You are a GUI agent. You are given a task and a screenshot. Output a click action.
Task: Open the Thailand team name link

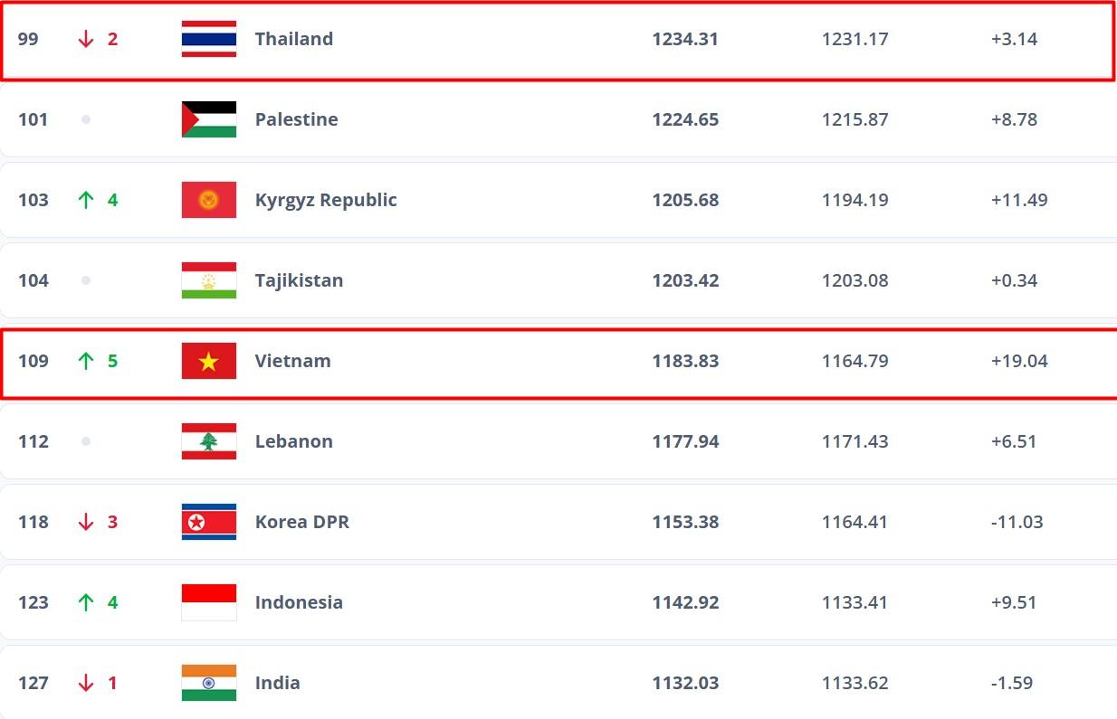(294, 39)
